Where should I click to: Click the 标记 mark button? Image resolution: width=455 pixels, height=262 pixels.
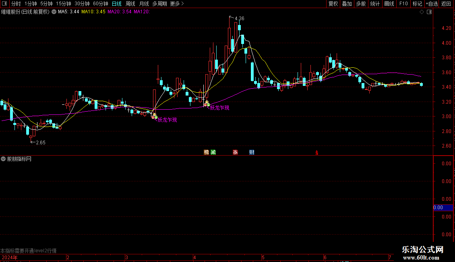(417, 4)
